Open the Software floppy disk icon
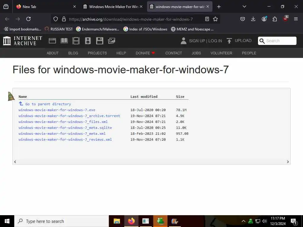Image resolution: width=303 pixels, height=227 pixels. pos(99,41)
